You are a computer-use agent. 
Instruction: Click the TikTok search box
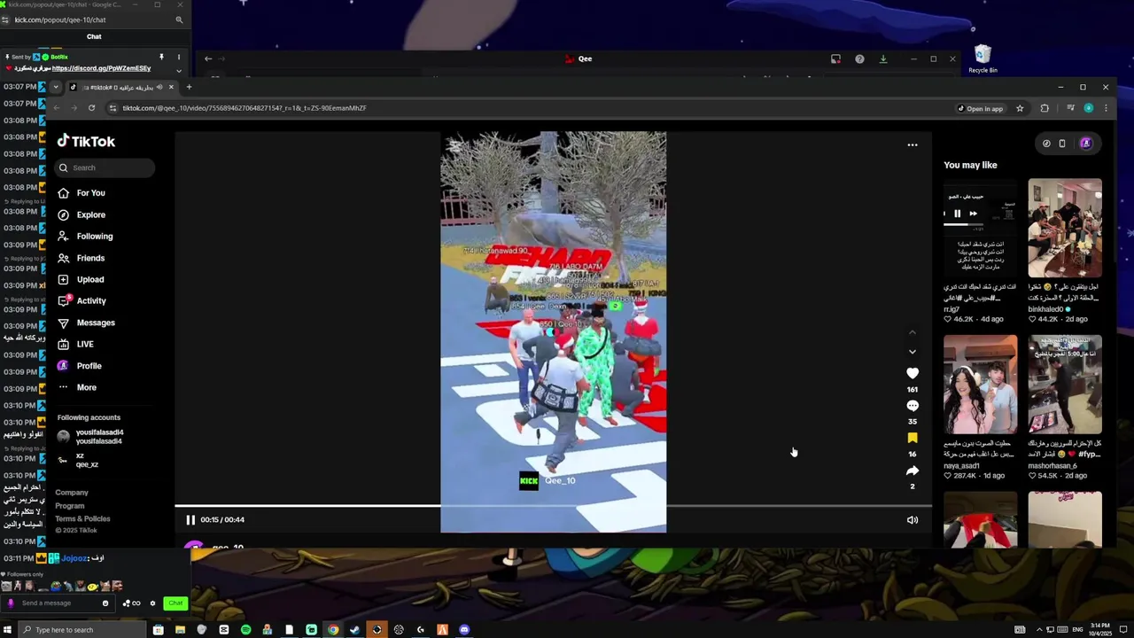pyautogui.click(x=105, y=167)
